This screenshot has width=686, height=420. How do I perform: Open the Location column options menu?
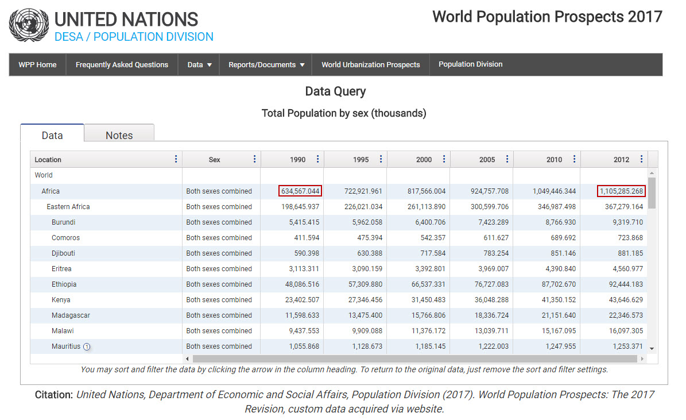click(176, 159)
